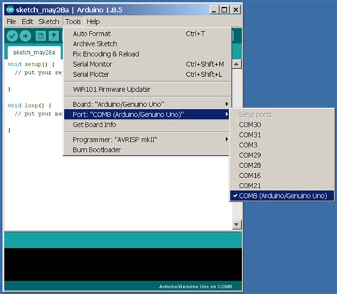The height and width of the screenshot is (294, 337).
Task: Expand the Programmer: AVRISP mkII submenu
Action: pos(147,140)
